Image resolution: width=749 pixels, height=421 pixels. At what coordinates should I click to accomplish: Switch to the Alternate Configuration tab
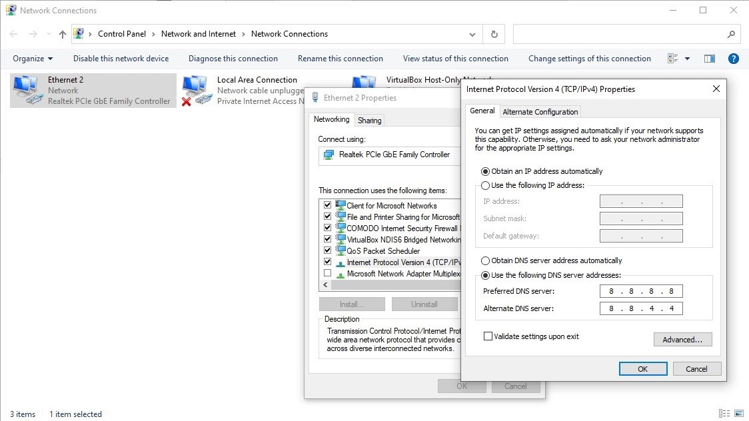tap(540, 112)
